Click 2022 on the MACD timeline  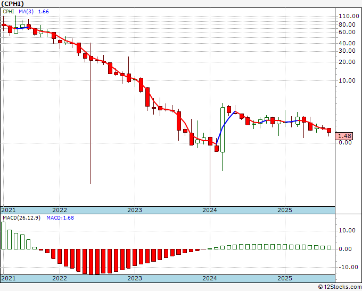coord(60,278)
